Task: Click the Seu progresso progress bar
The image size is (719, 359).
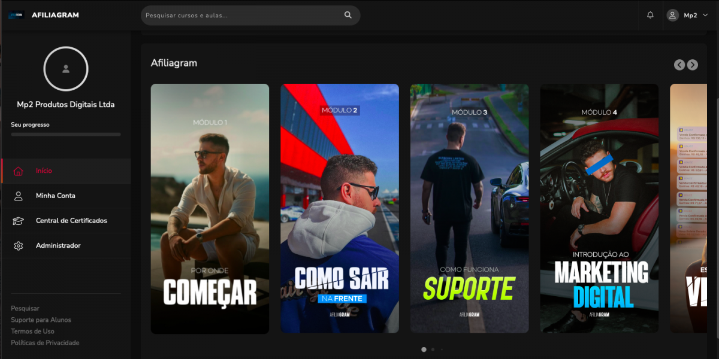Action: [x=66, y=135]
